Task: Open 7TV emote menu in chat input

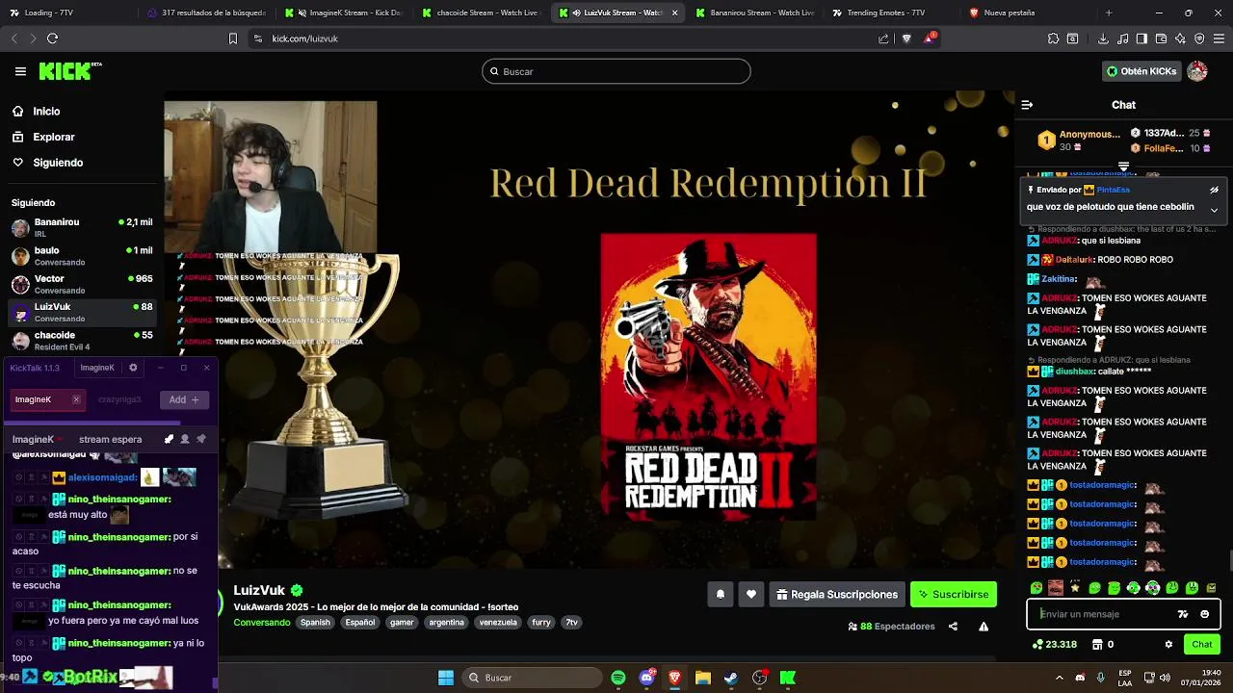Action: point(1183,614)
